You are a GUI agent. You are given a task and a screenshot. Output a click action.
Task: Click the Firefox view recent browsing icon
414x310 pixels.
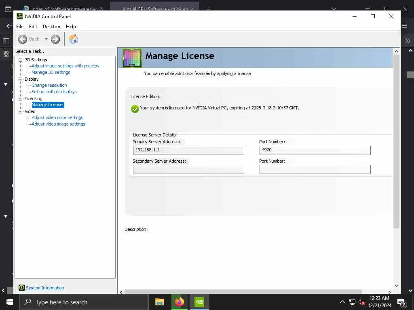click(8, 9)
